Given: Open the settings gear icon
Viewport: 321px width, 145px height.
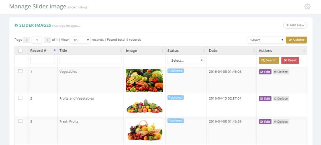Looking at the screenshot, I should (308, 7).
